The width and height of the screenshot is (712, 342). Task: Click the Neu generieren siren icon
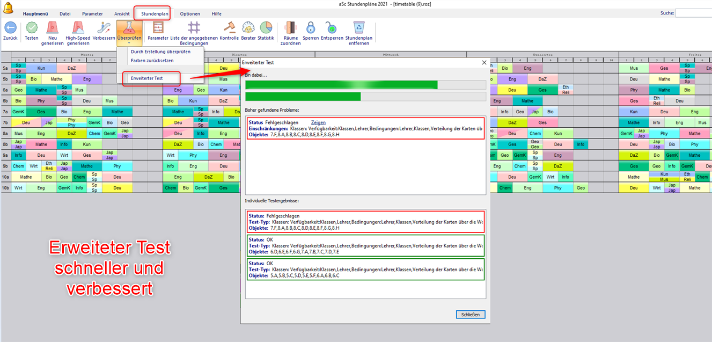pos(52,27)
